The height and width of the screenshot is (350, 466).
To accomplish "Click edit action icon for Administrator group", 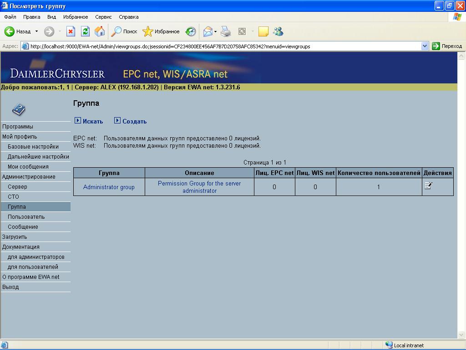I will 428,185.
